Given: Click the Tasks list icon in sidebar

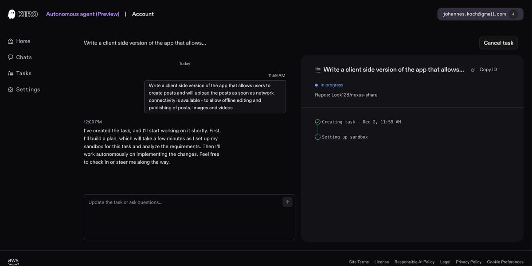Looking at the screenshot, I should (11, 73).
